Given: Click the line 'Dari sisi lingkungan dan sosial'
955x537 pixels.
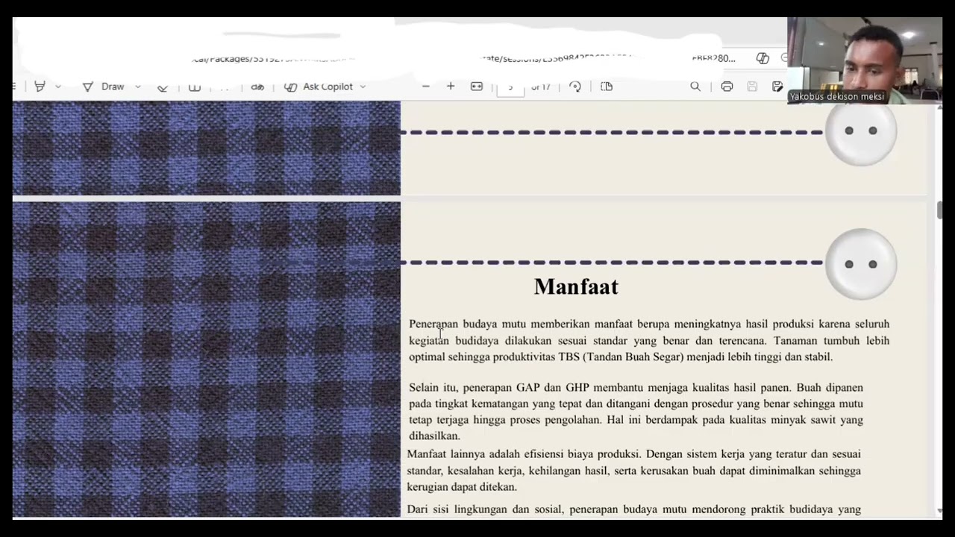Looking at the screenshot, I should 634,509.
